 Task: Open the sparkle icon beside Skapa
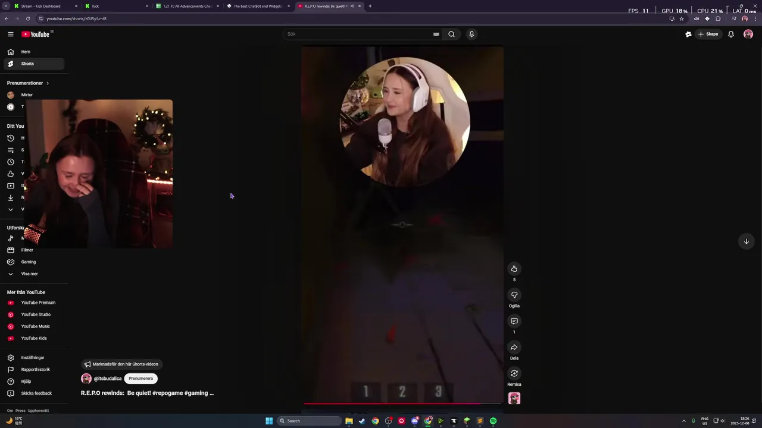click(688, 34)
